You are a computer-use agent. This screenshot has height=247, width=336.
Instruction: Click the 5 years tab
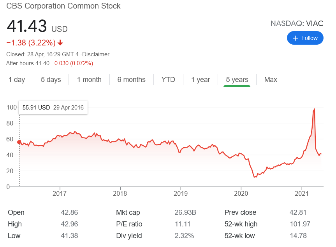pos(237,80)
